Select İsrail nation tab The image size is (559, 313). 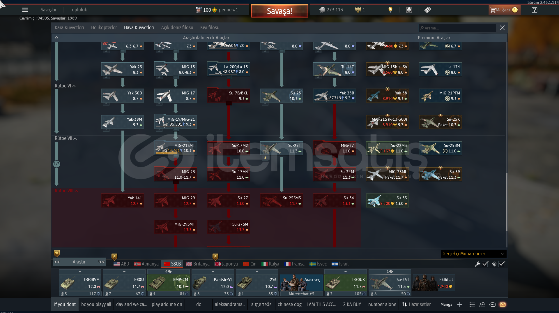click(340, 264)
